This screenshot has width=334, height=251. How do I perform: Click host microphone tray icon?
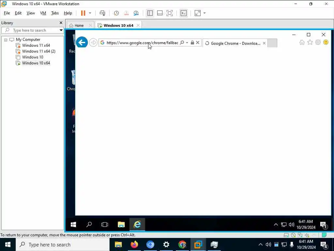[x=292, y=244]
